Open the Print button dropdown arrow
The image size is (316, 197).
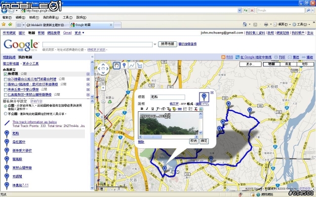[271, 25]
